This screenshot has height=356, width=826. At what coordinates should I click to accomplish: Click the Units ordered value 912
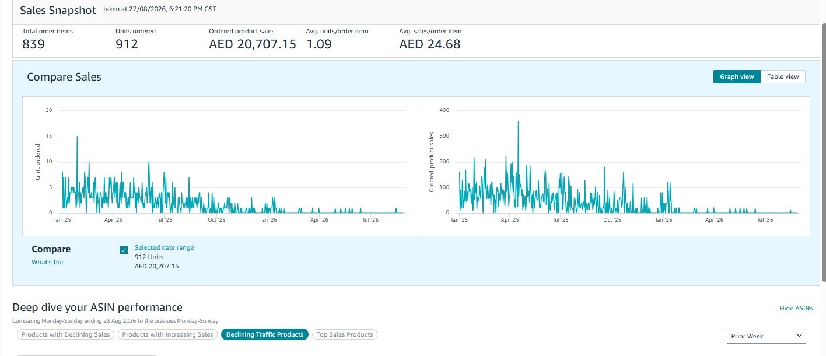127,44
